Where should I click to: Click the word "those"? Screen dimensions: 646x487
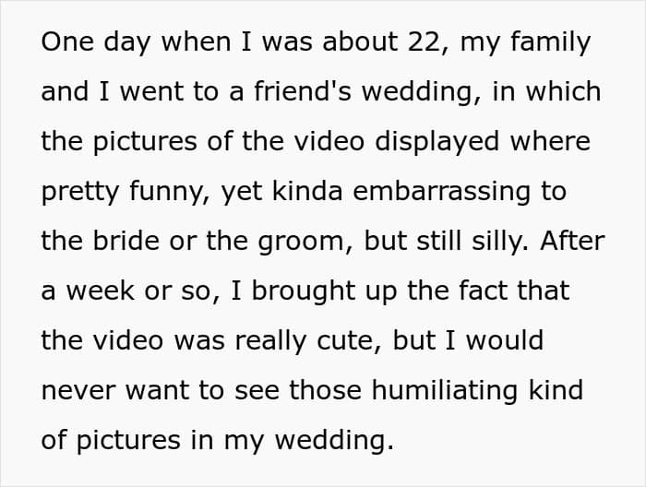click(325, 391)
